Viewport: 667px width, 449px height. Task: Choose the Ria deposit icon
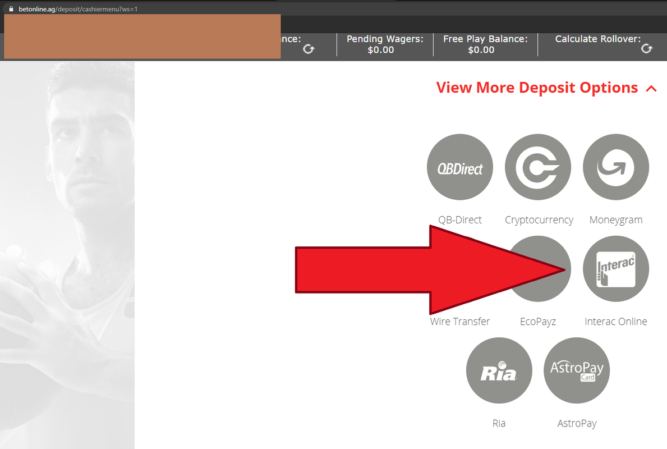(x=499, y=370)
